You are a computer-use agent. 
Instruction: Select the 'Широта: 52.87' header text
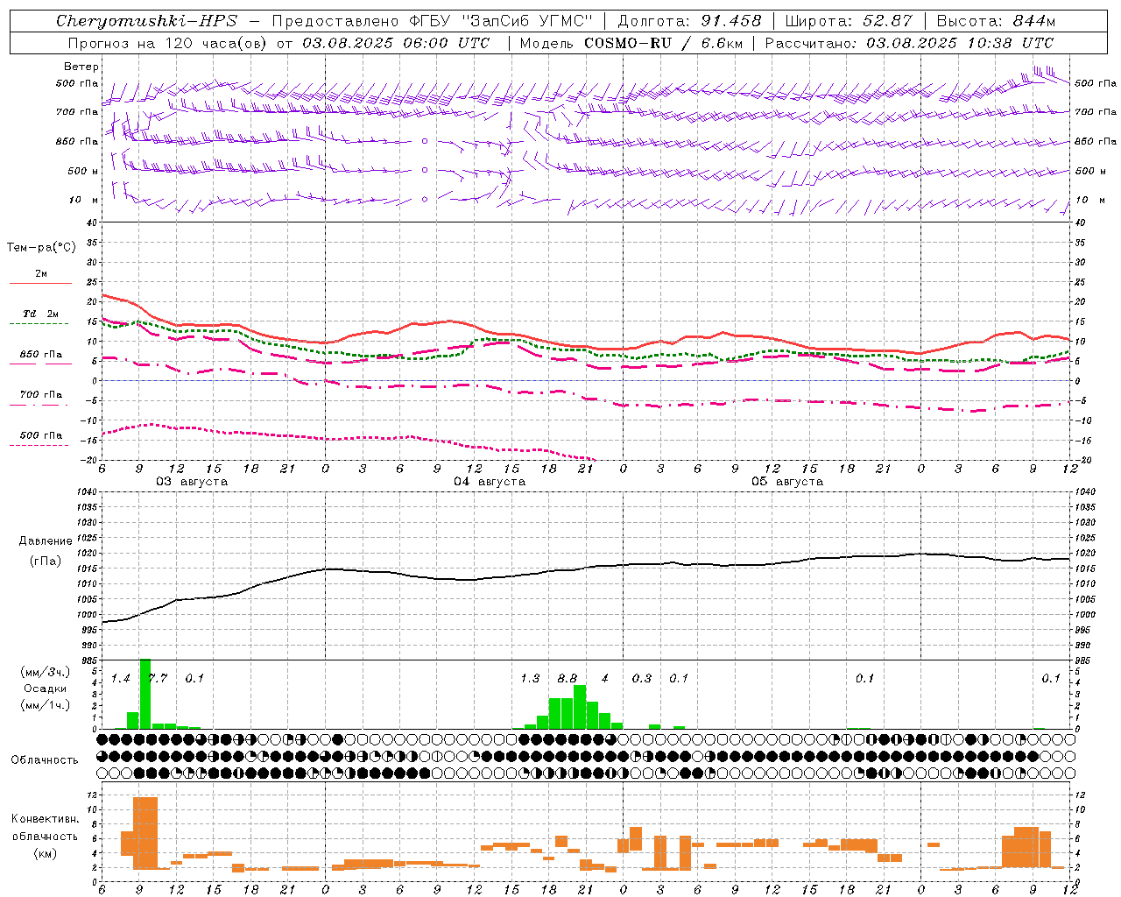click(x=849, y=21)
